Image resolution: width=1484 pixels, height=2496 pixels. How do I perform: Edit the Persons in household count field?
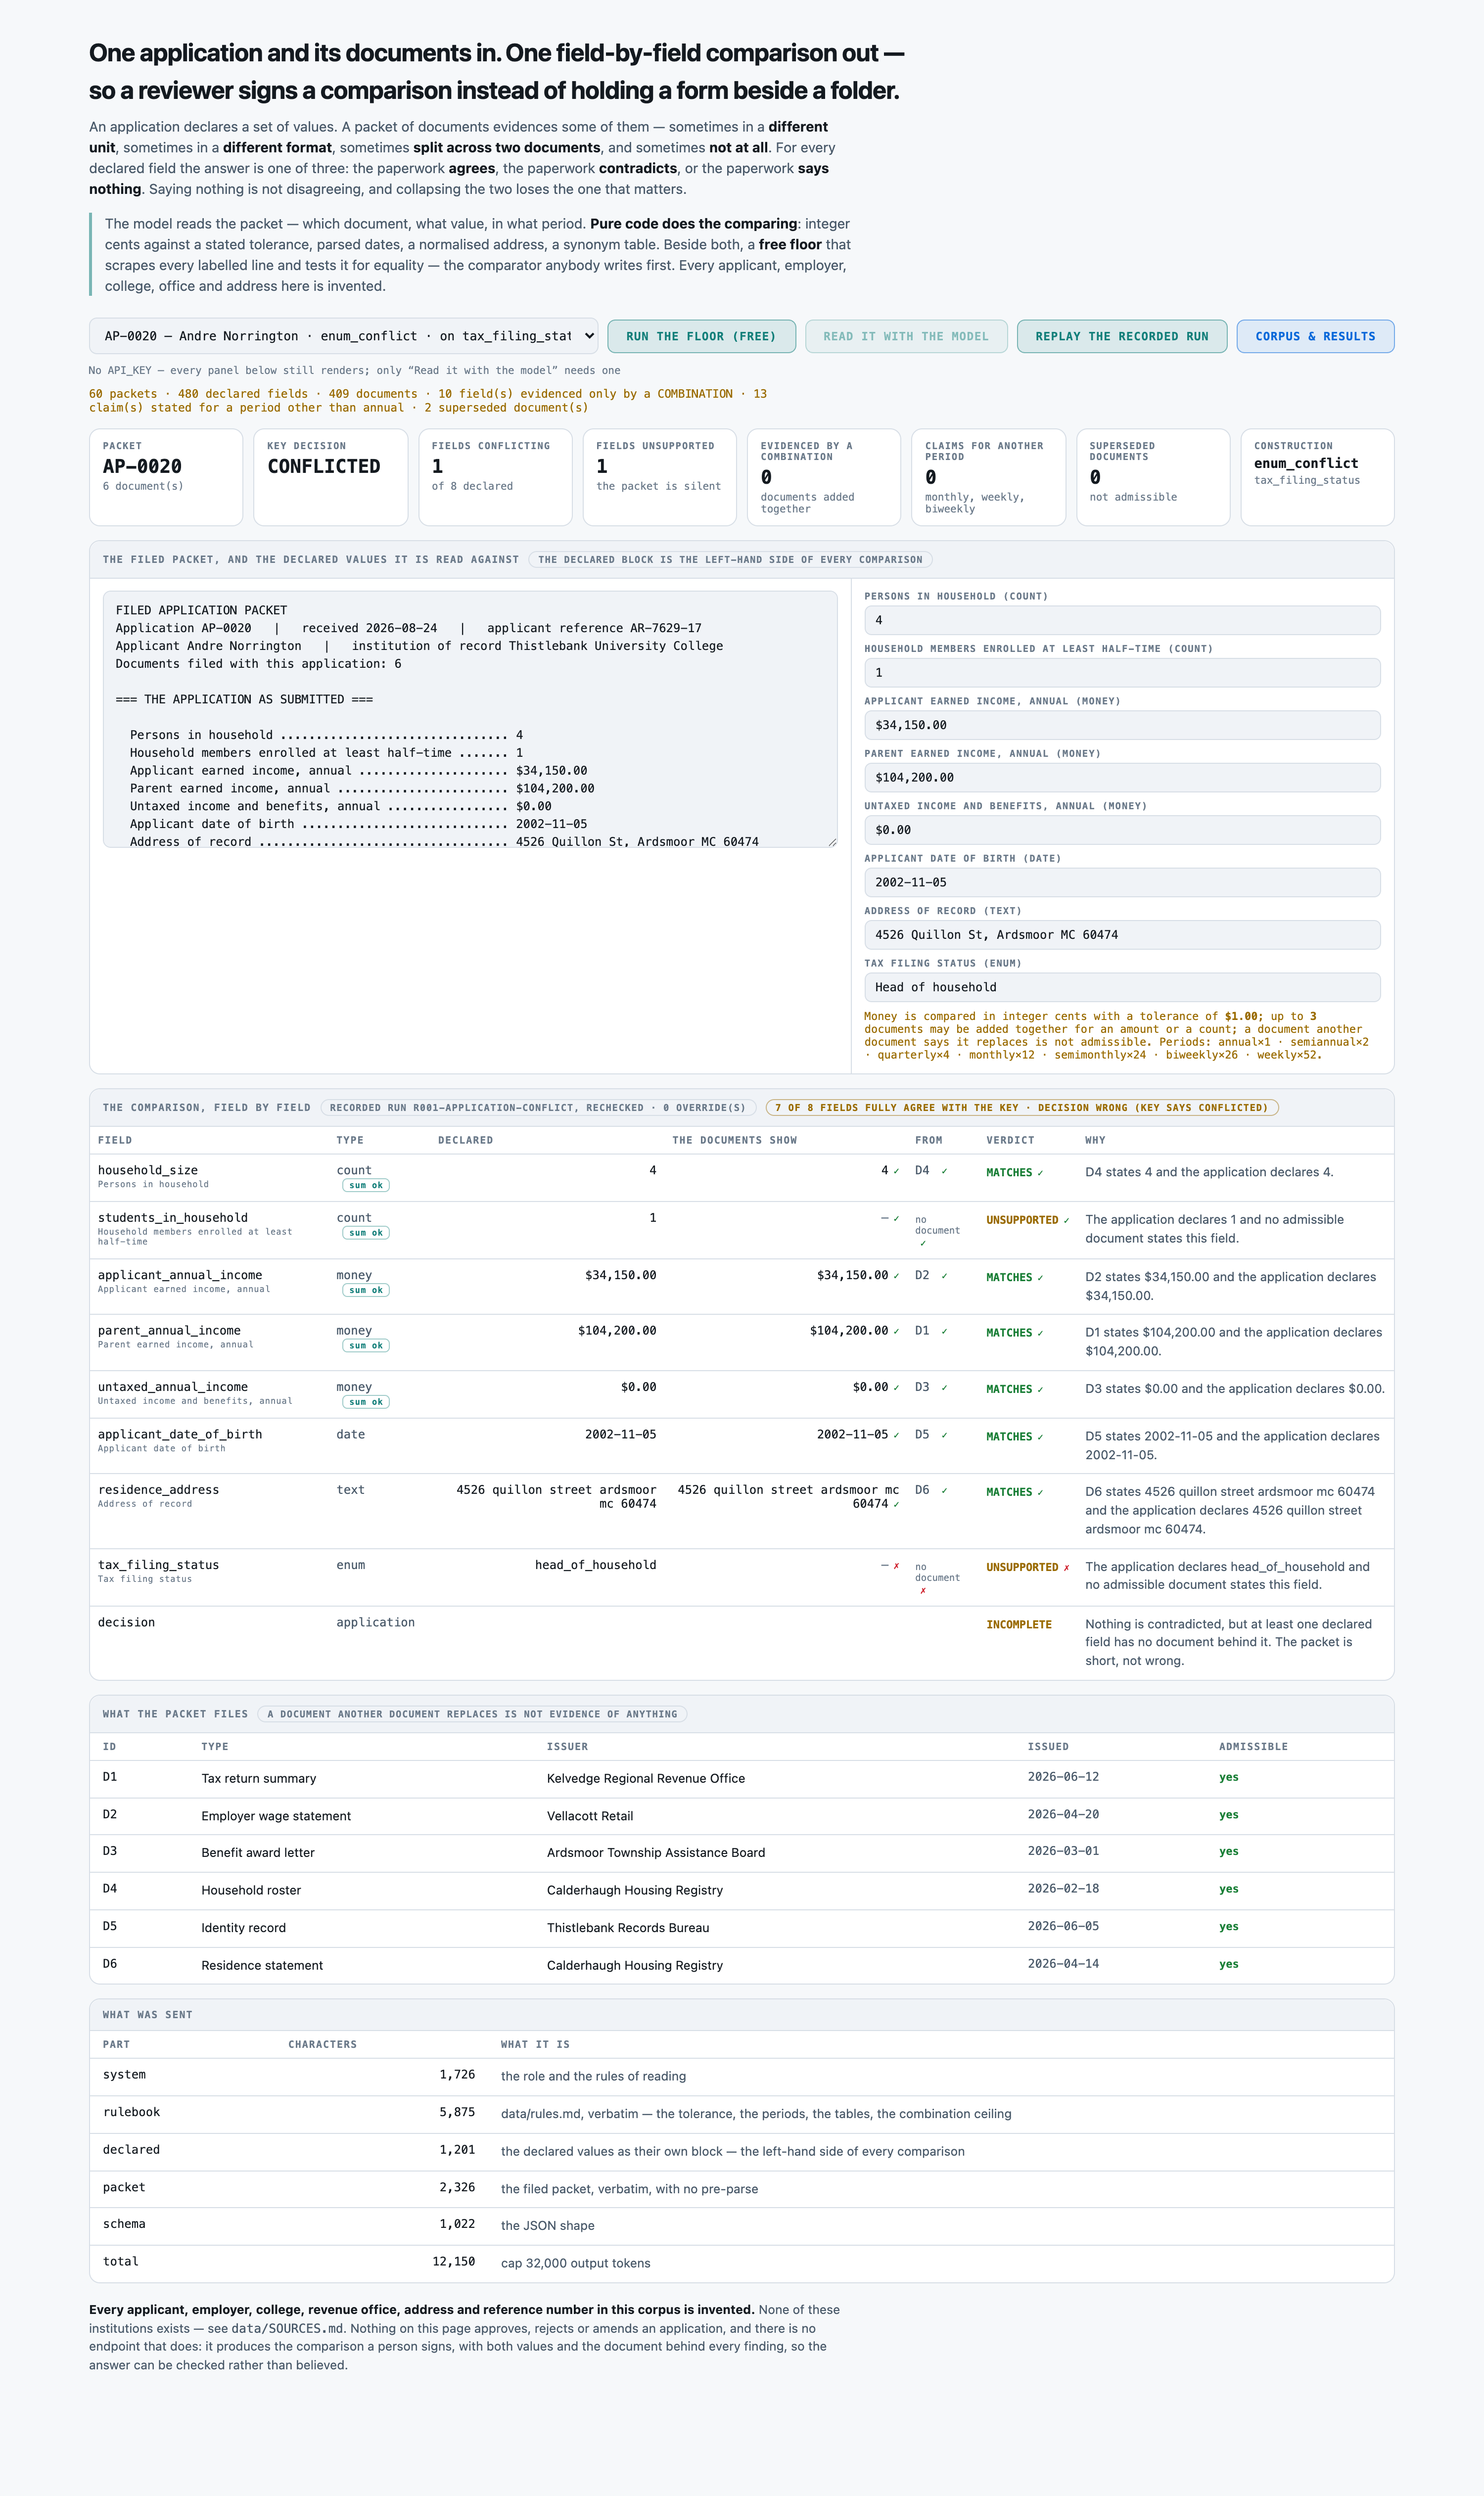pyautogui.click(x=1122, y=620)
